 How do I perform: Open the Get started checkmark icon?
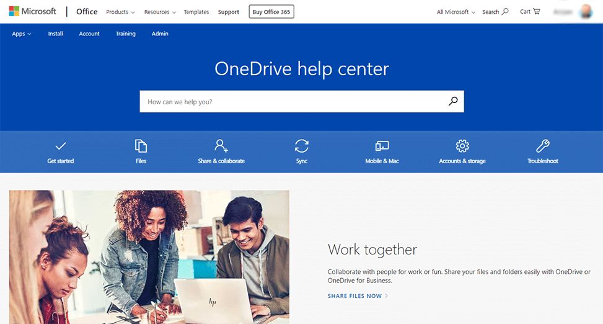click(60, 146)
